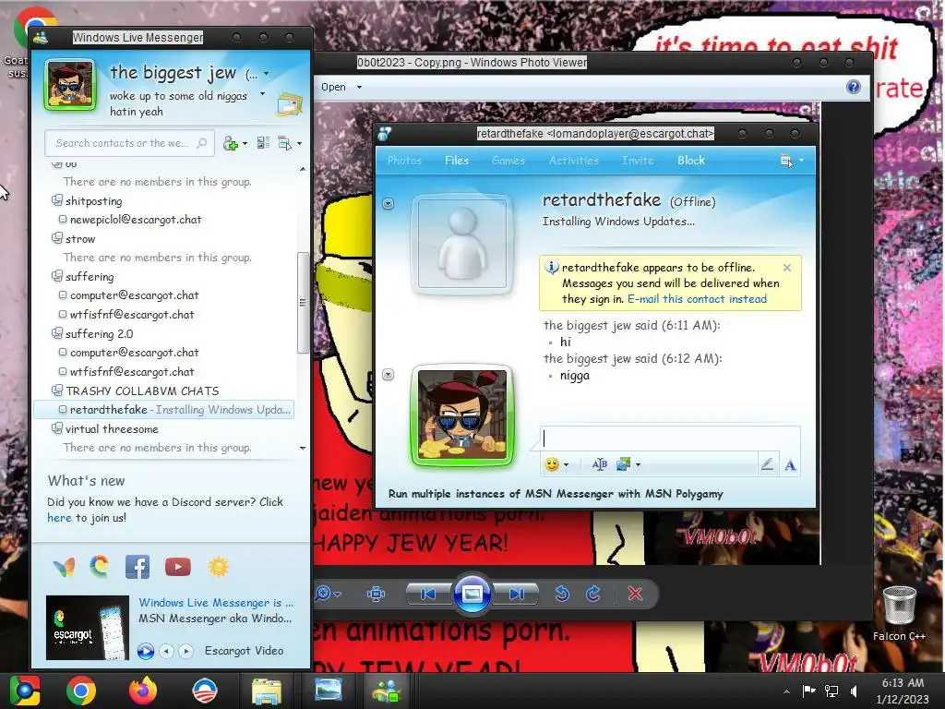This screenshot has height=709, width=945.
Task: Select the Photos tab in chat window
Action: click(x=404, y=161)
